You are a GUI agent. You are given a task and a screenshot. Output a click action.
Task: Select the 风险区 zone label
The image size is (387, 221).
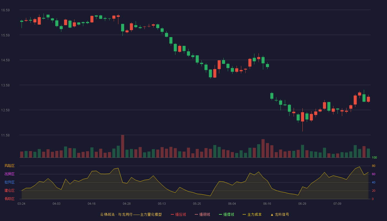[x=9, y=166]
